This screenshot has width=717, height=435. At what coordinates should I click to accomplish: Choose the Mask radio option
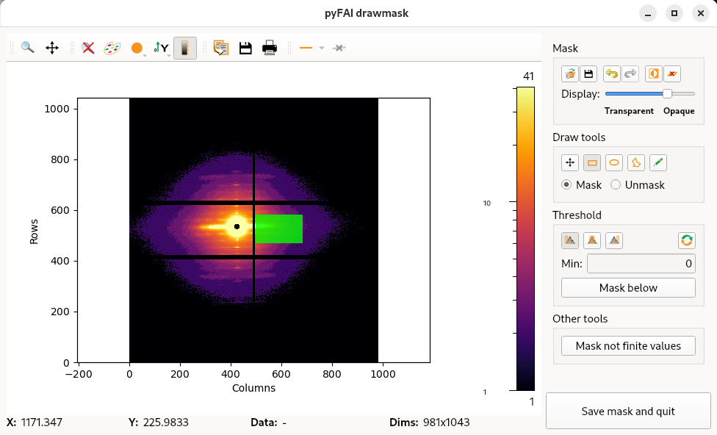(x=582, y=184)
